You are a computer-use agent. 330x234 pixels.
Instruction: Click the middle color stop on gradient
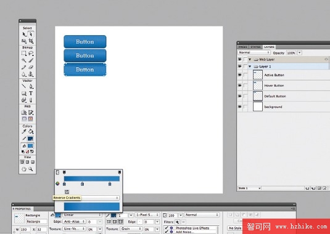82,184
